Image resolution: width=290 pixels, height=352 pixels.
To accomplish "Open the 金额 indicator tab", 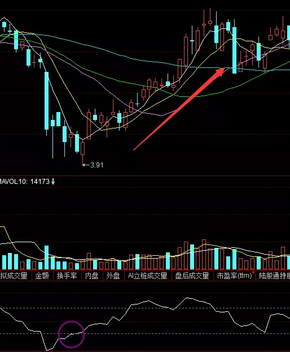I will pyautogui.click(x=42, y=276).
